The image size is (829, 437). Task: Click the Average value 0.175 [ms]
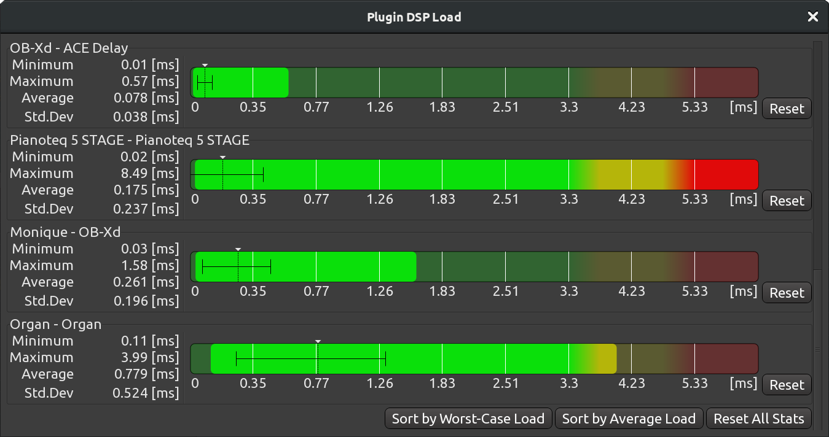(x=146, y=190)
